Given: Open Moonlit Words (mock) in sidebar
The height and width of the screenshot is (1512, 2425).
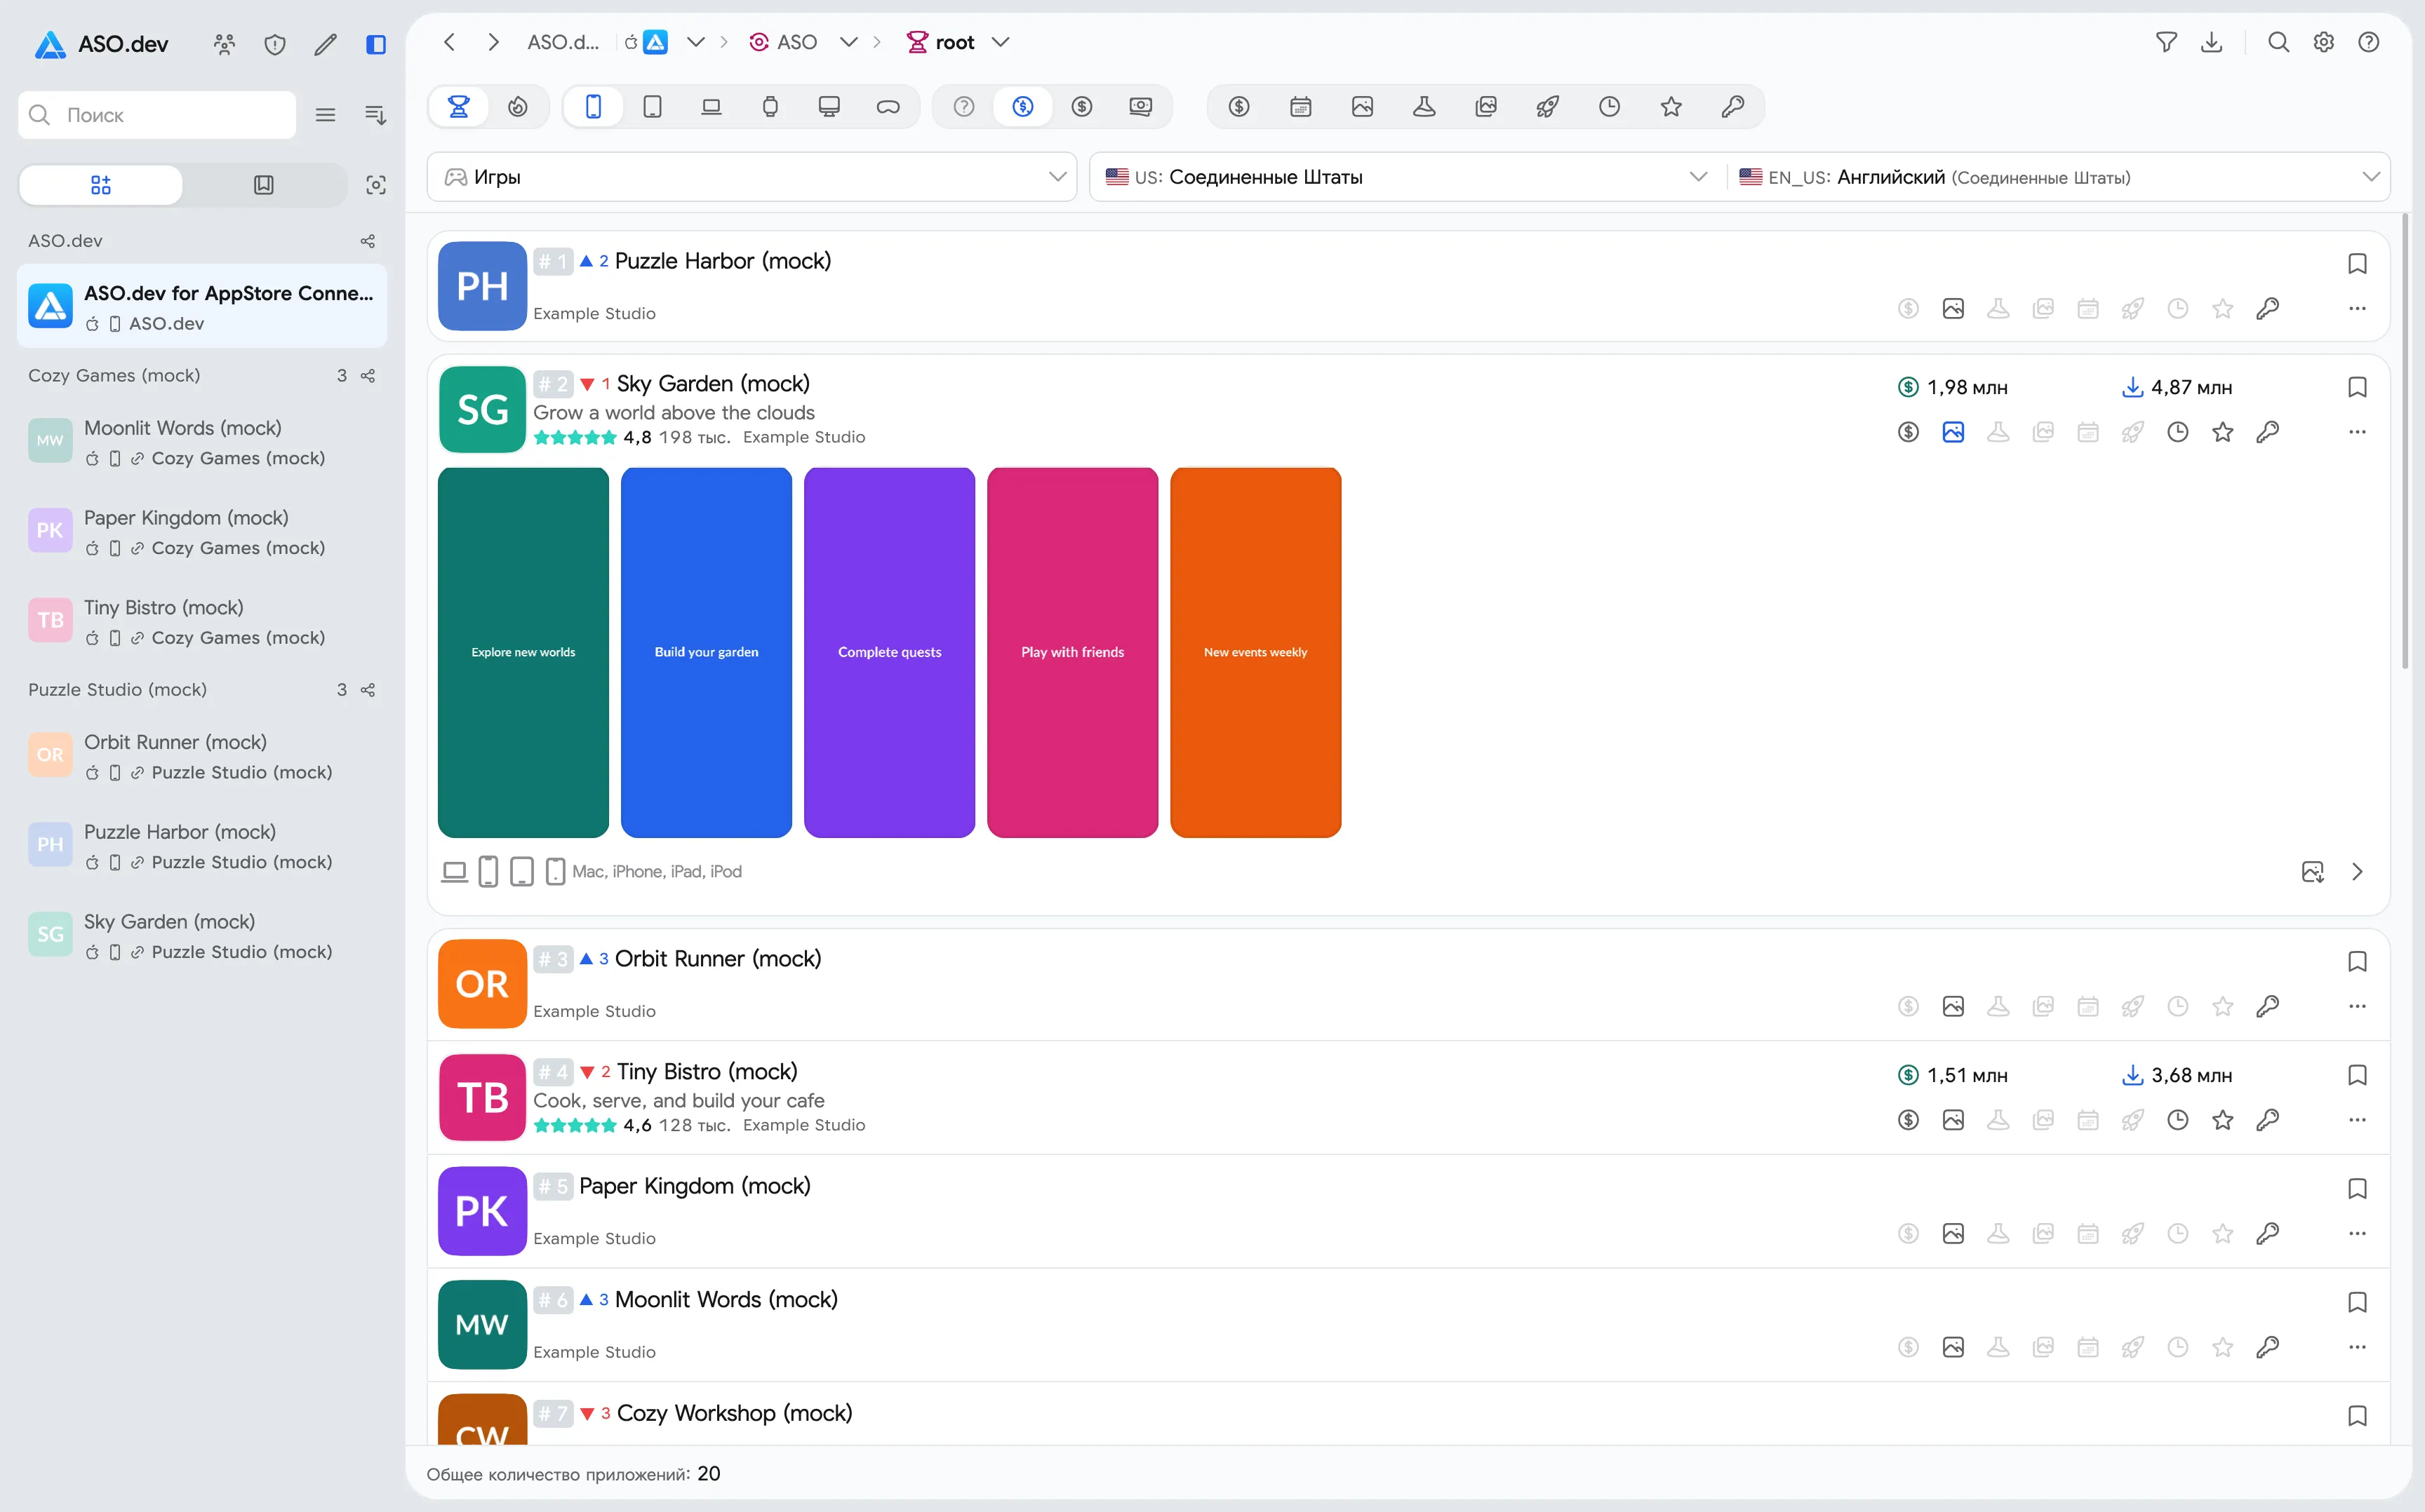Looking at the screenshot, I should [202, 442].
